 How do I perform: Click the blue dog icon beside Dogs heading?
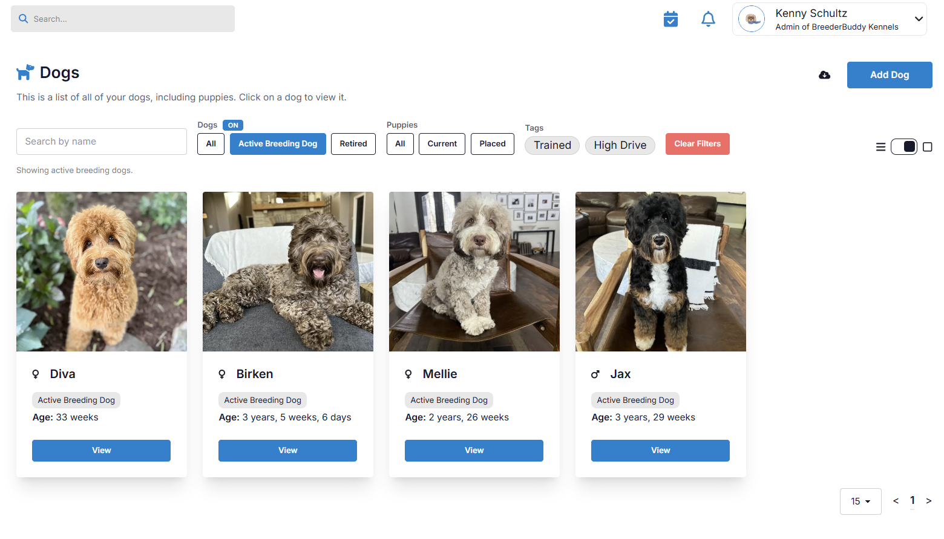[25, 73]
